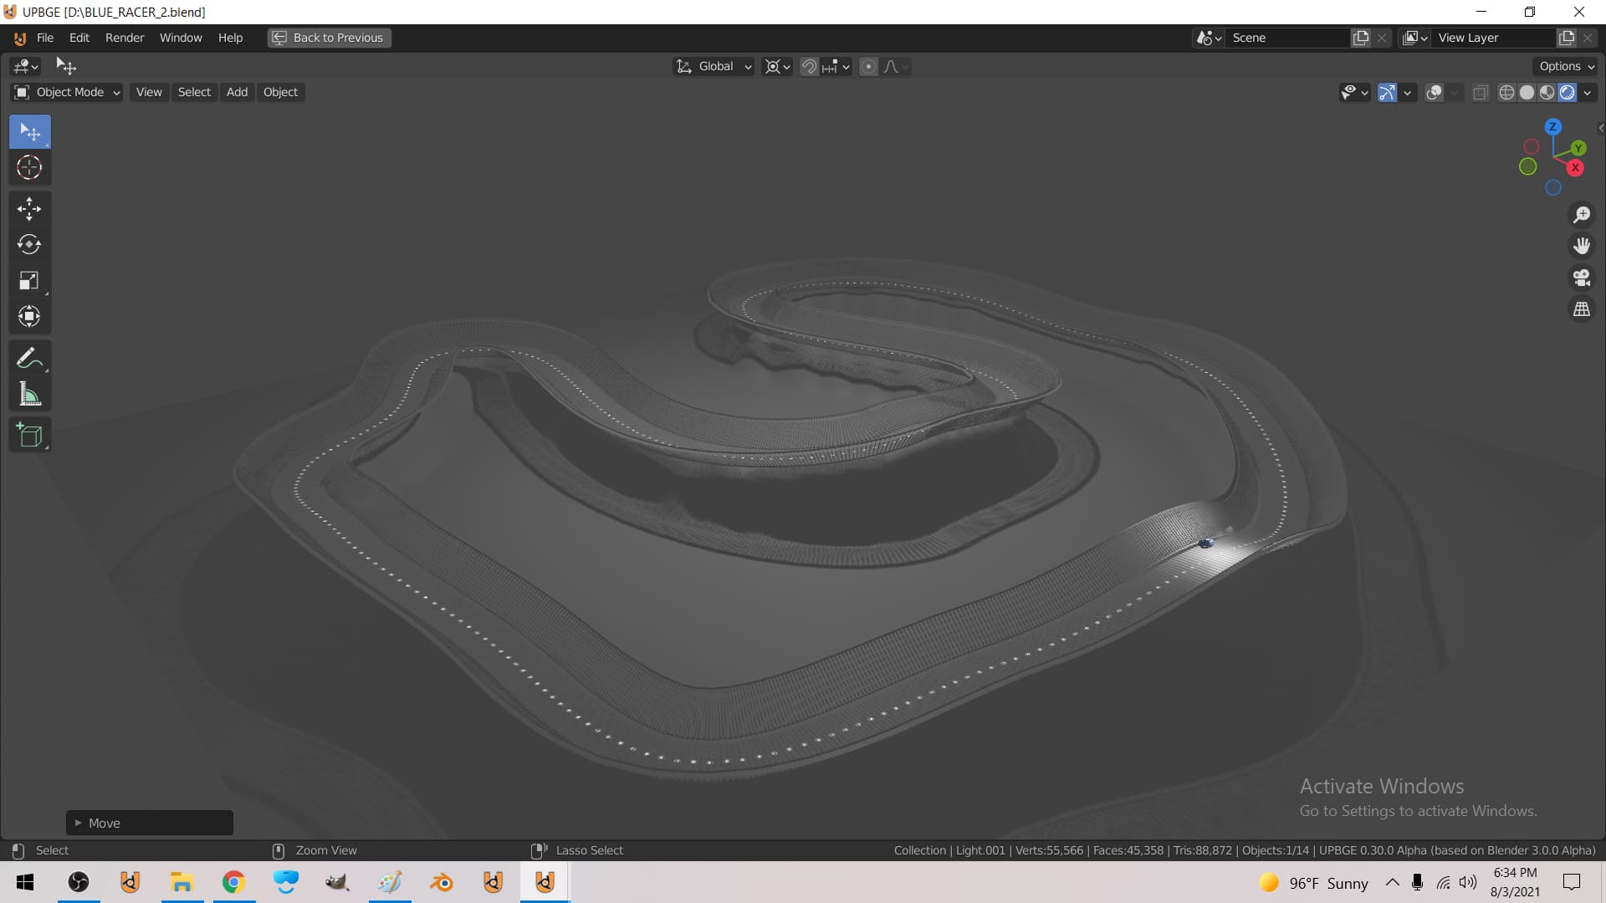Click the Blender logo menu icon
This screenshot has width=1606, height=903.
click(20, 38)
